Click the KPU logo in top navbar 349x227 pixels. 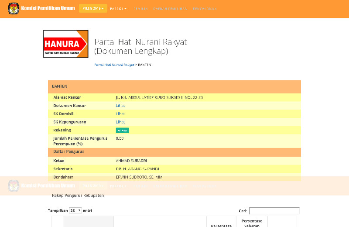click(14, 9)
